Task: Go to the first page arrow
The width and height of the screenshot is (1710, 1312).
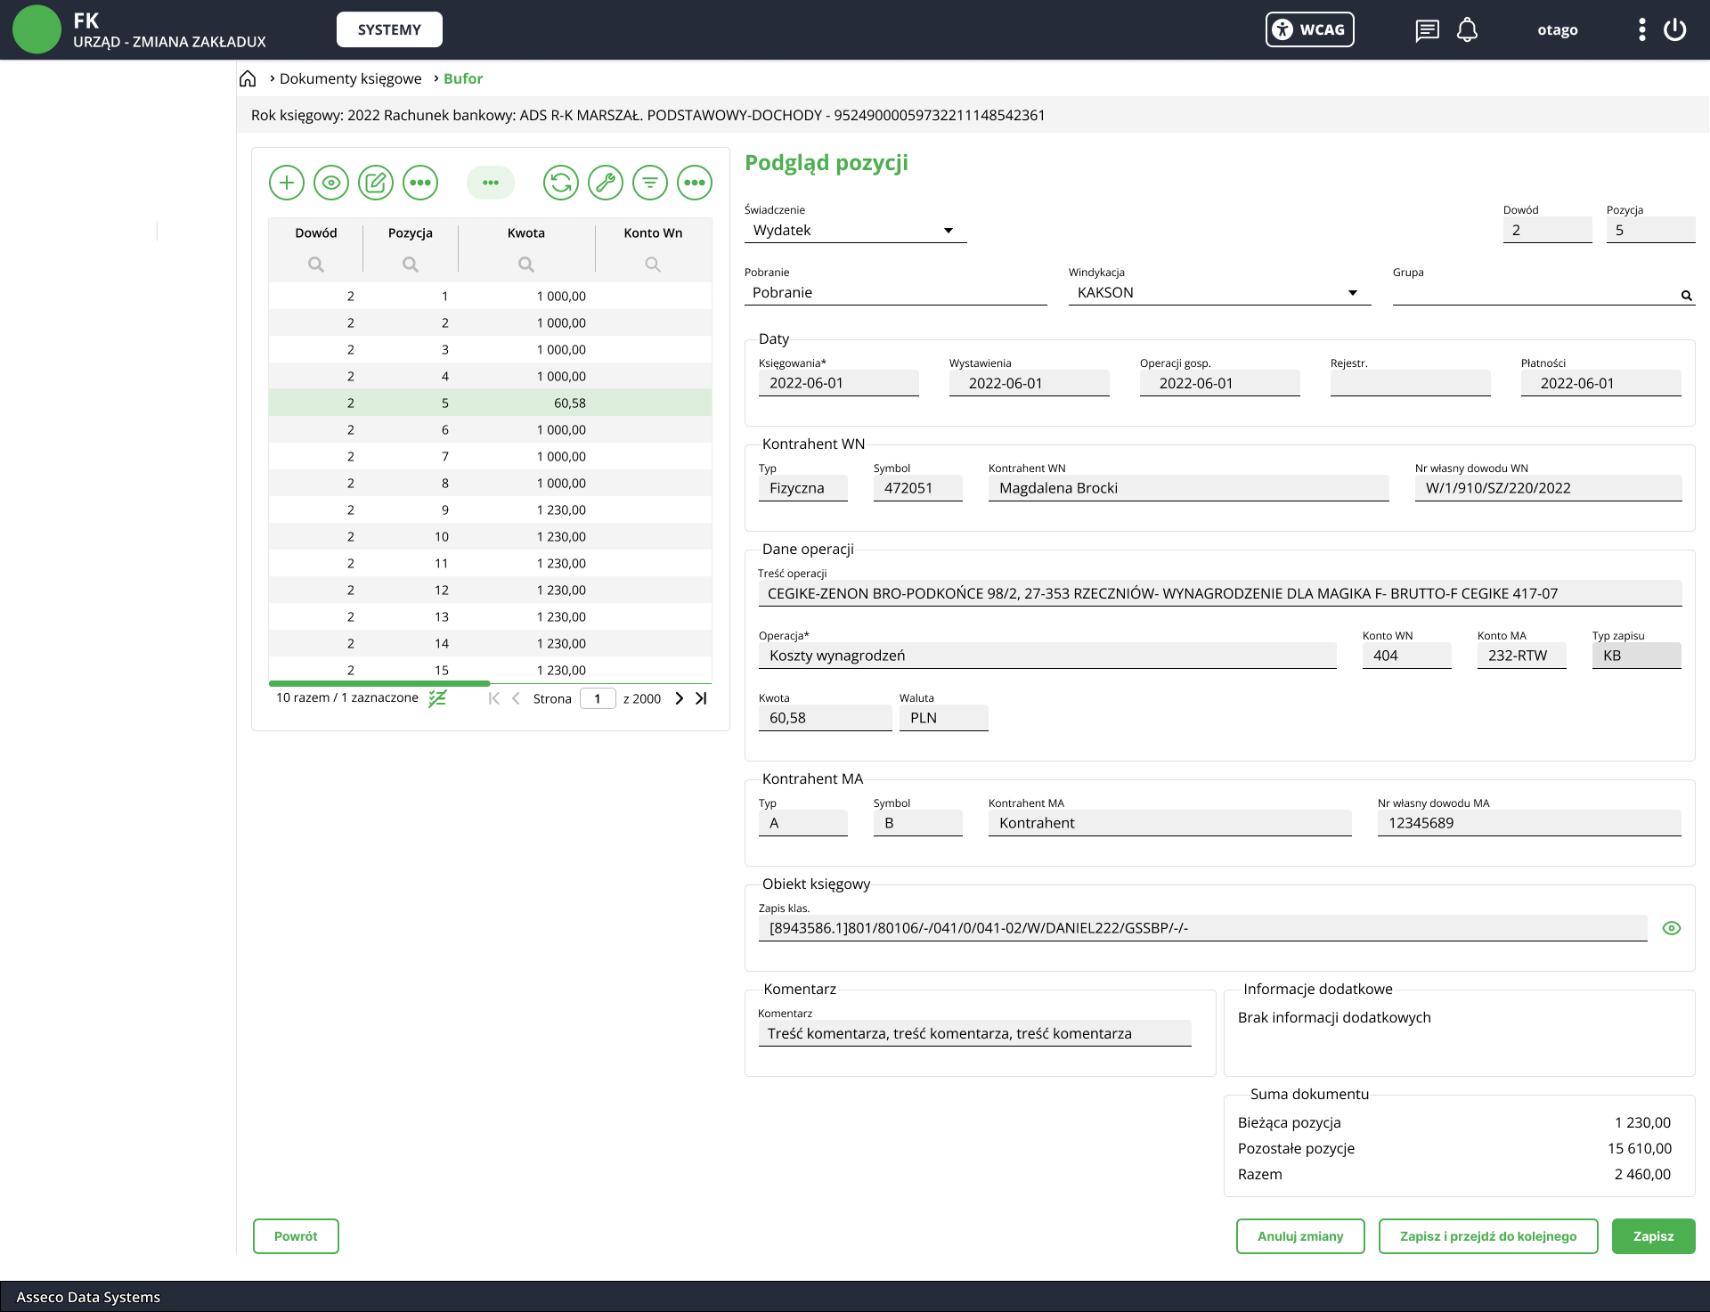Action: (494, 698)
